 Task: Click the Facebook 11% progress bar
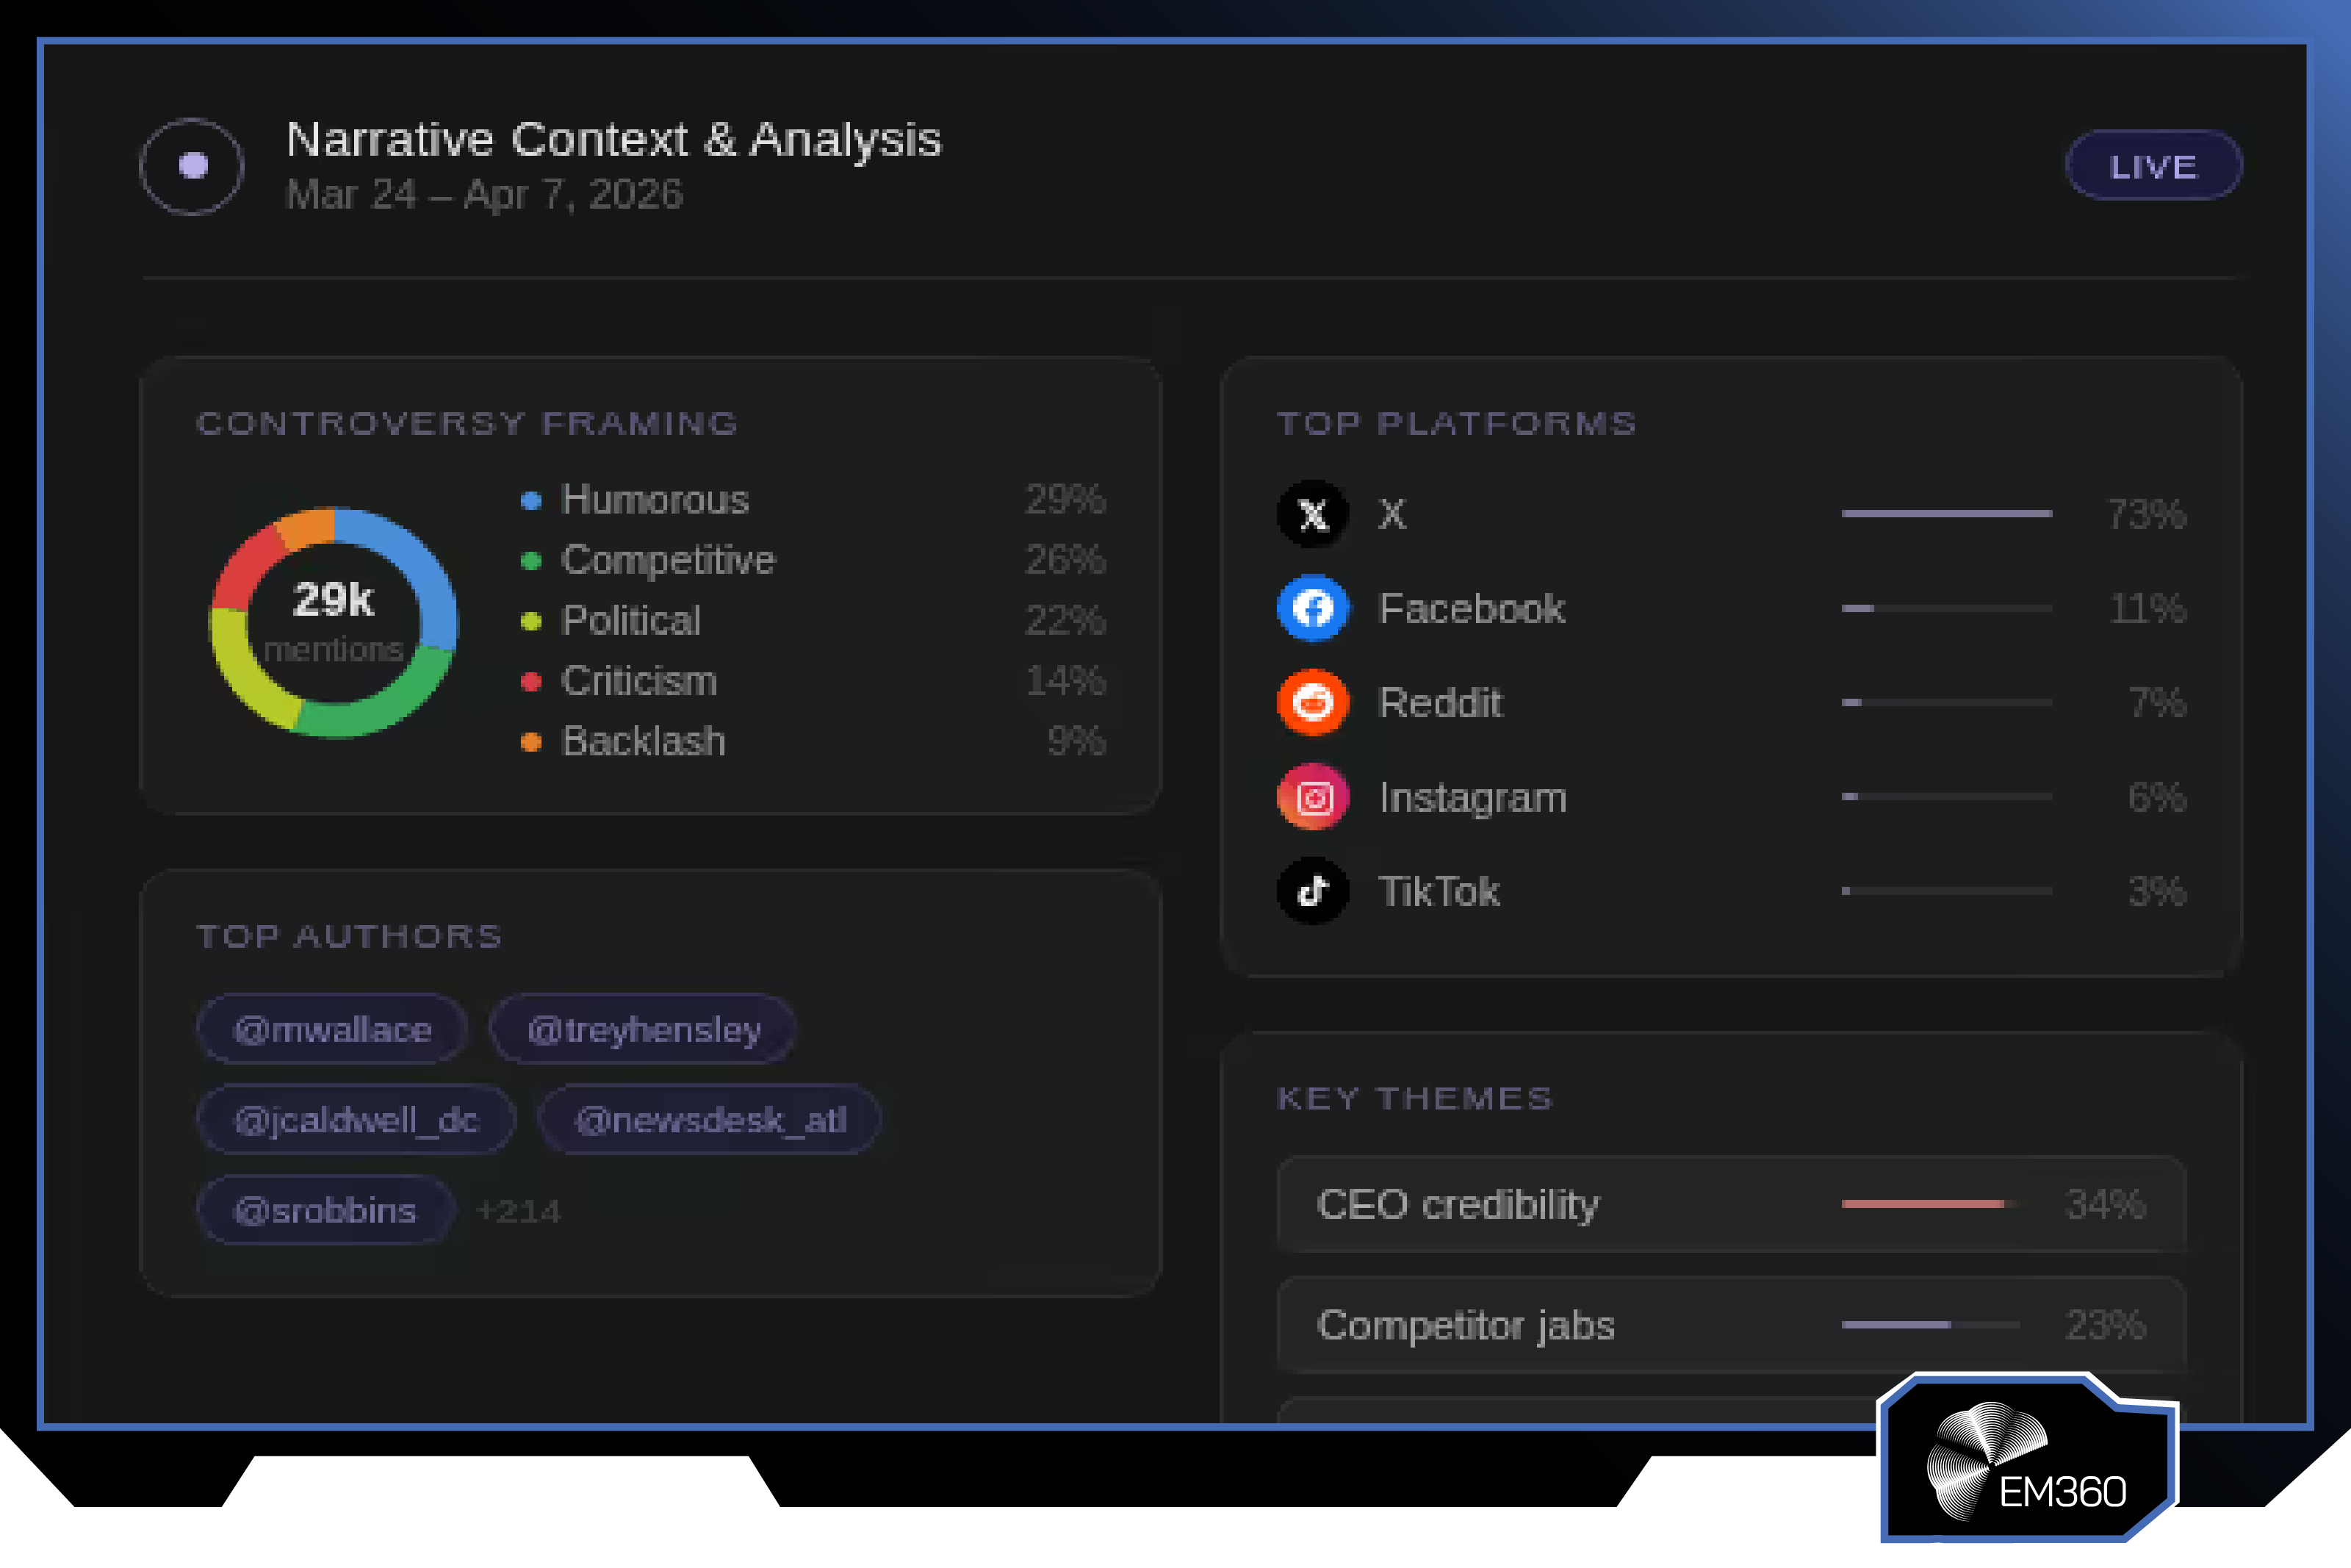tap(1946, 608)
